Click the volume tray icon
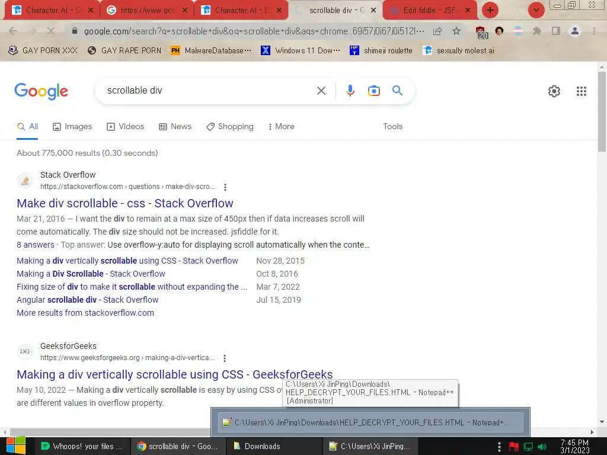The width and height of the screenshot is (607, 455). coord(542,447)
